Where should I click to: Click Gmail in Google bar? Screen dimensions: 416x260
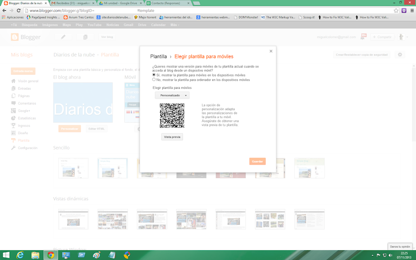(128, 25)
